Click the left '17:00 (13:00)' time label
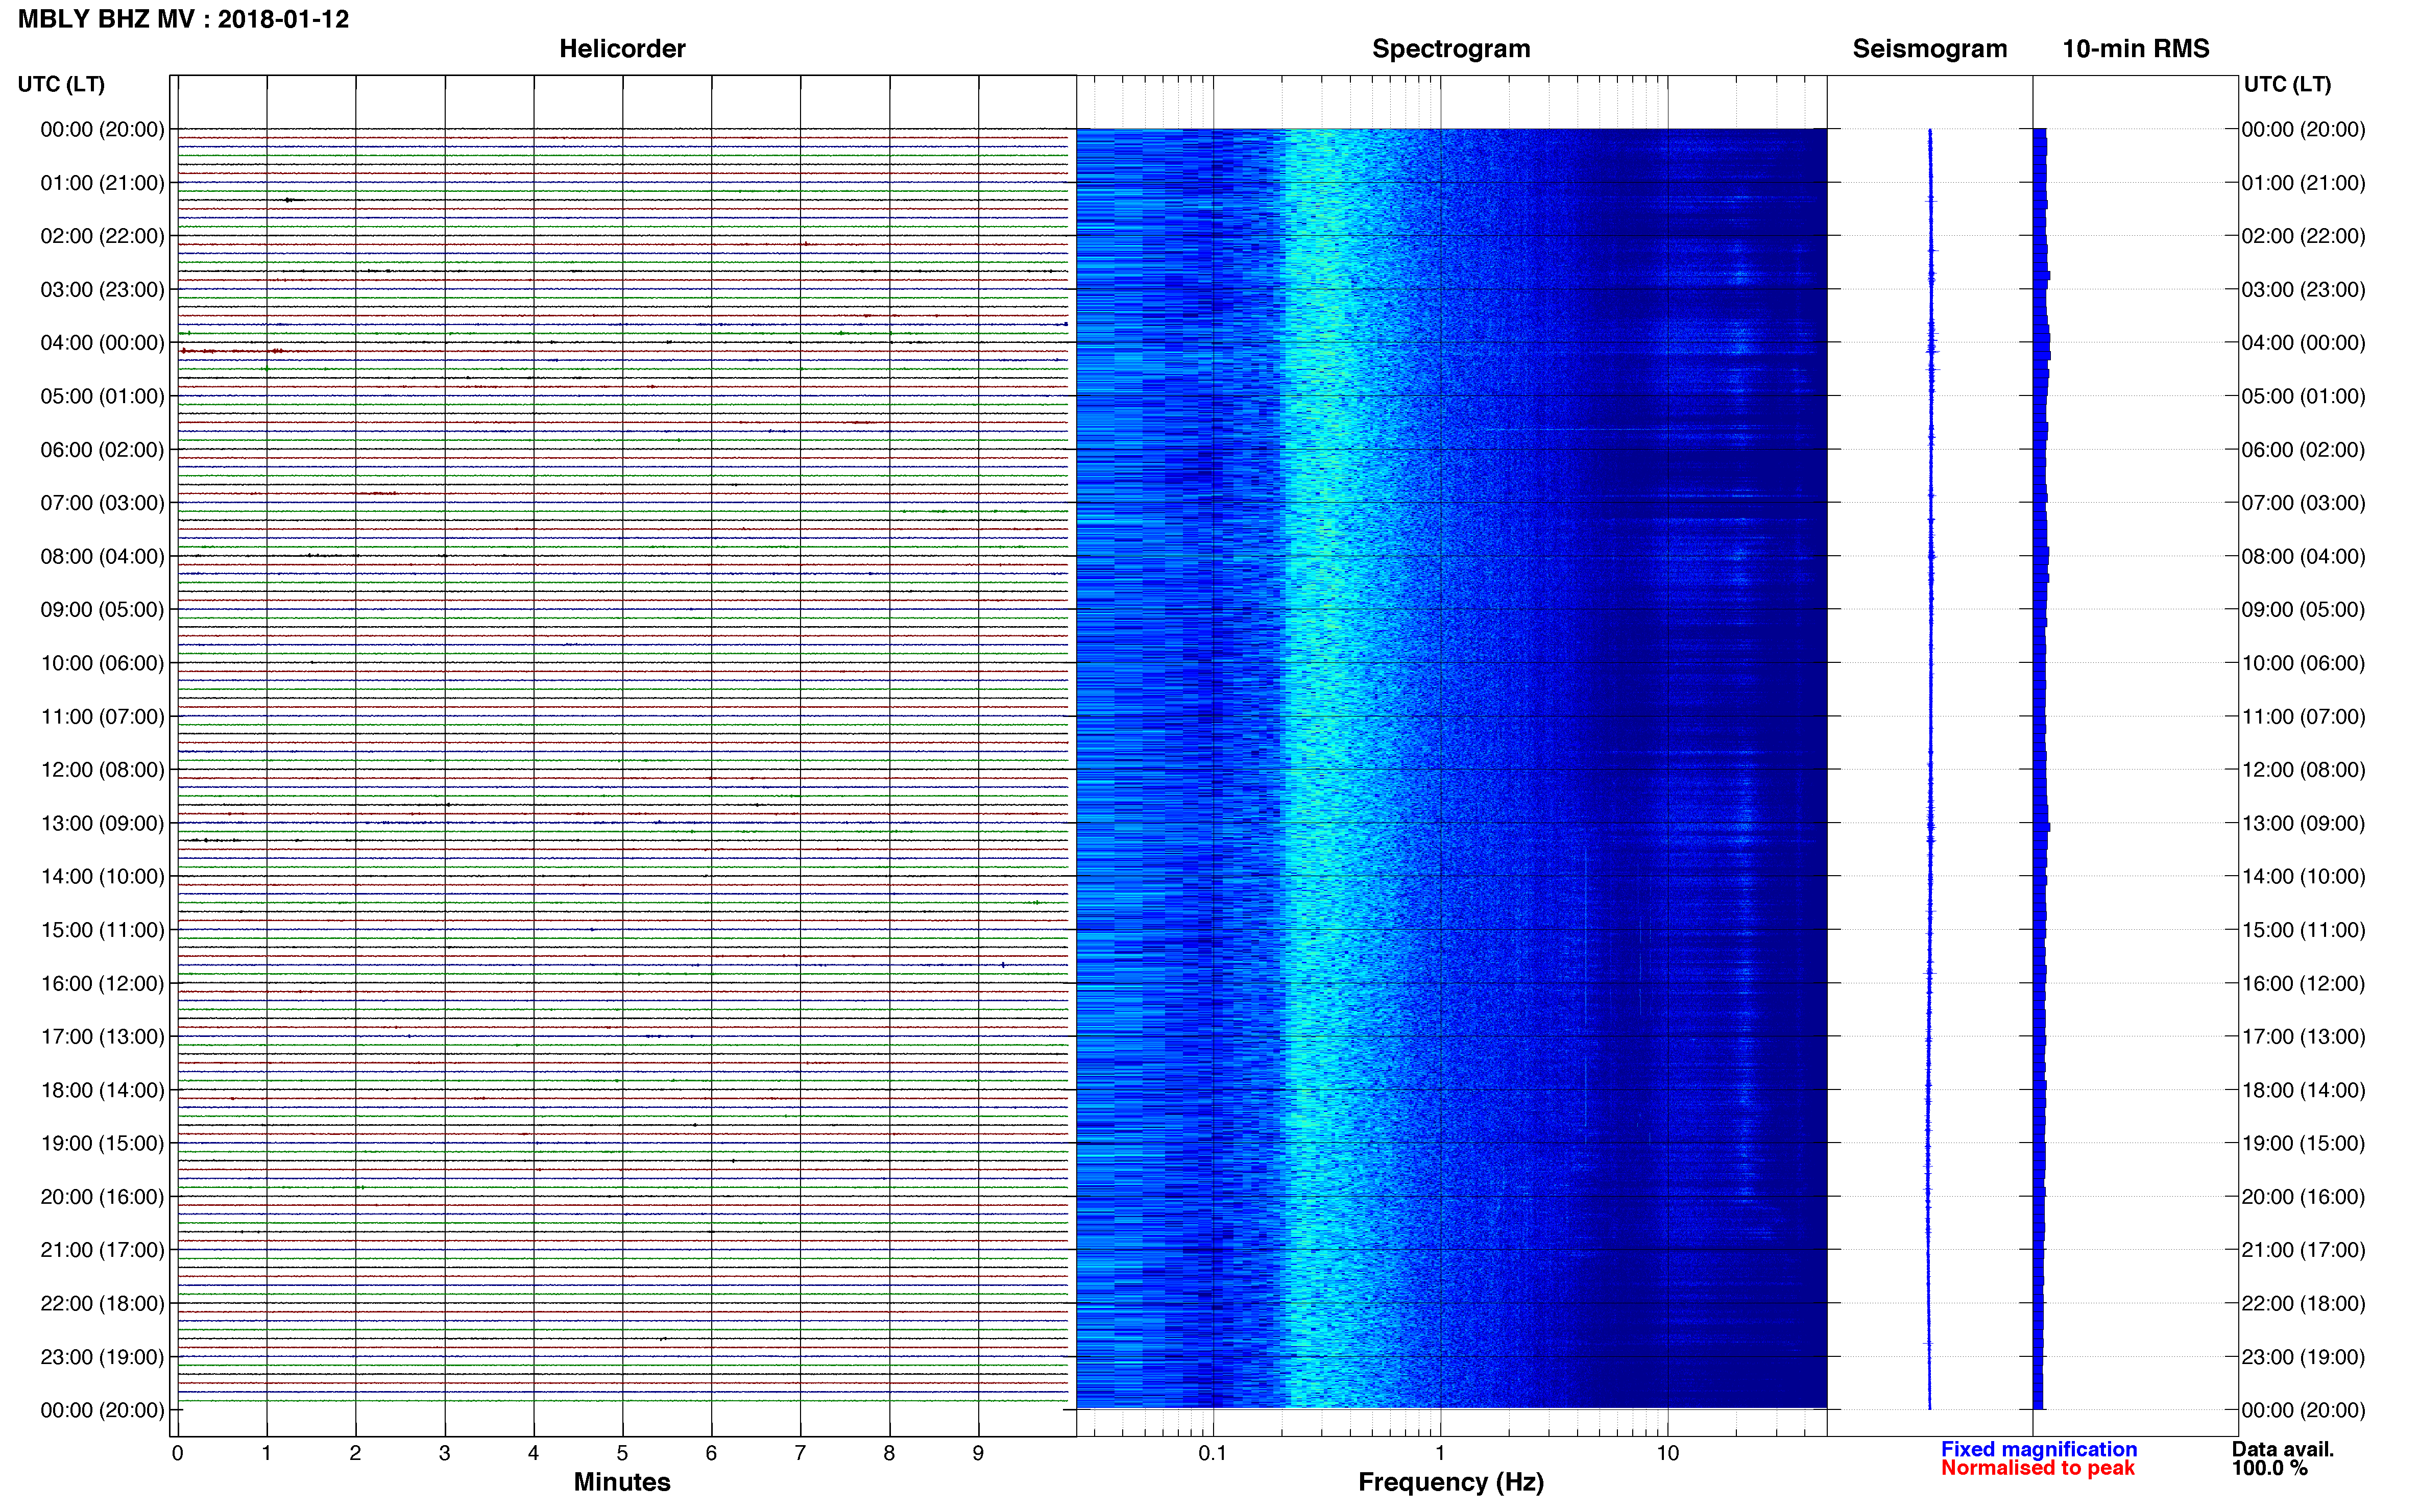This screenshot has width=2420, height=1512. click(102, 1037)
